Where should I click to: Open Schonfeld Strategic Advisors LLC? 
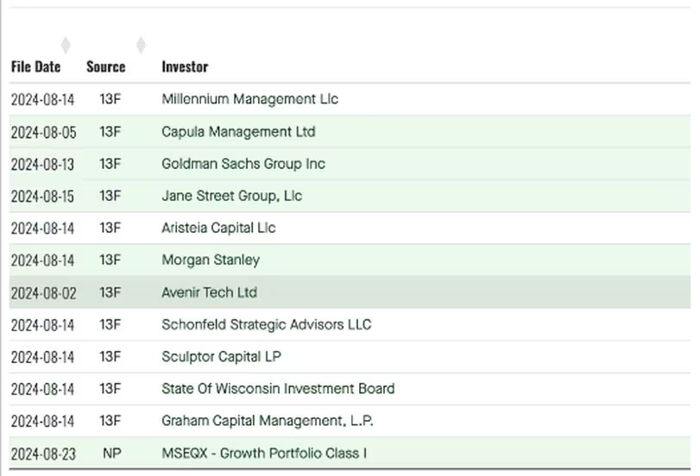coord(266,324)
